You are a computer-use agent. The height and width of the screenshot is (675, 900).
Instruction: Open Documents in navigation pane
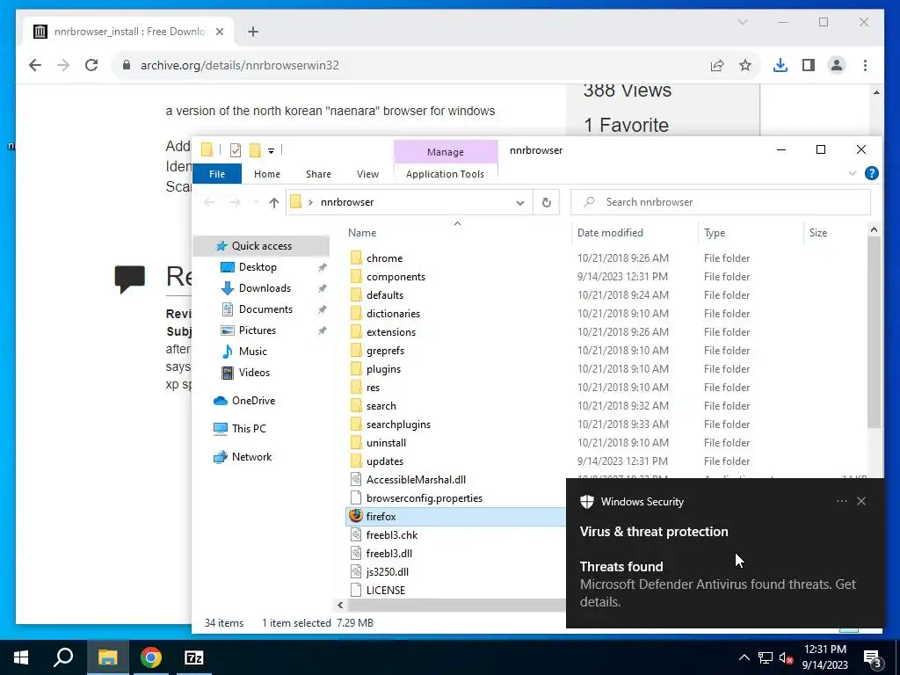tap(265, 309)
